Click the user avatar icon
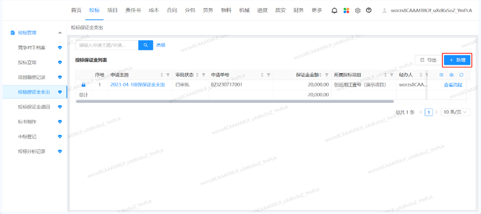Viewport: 481px width, 214px height. click(x=384, y=11)
